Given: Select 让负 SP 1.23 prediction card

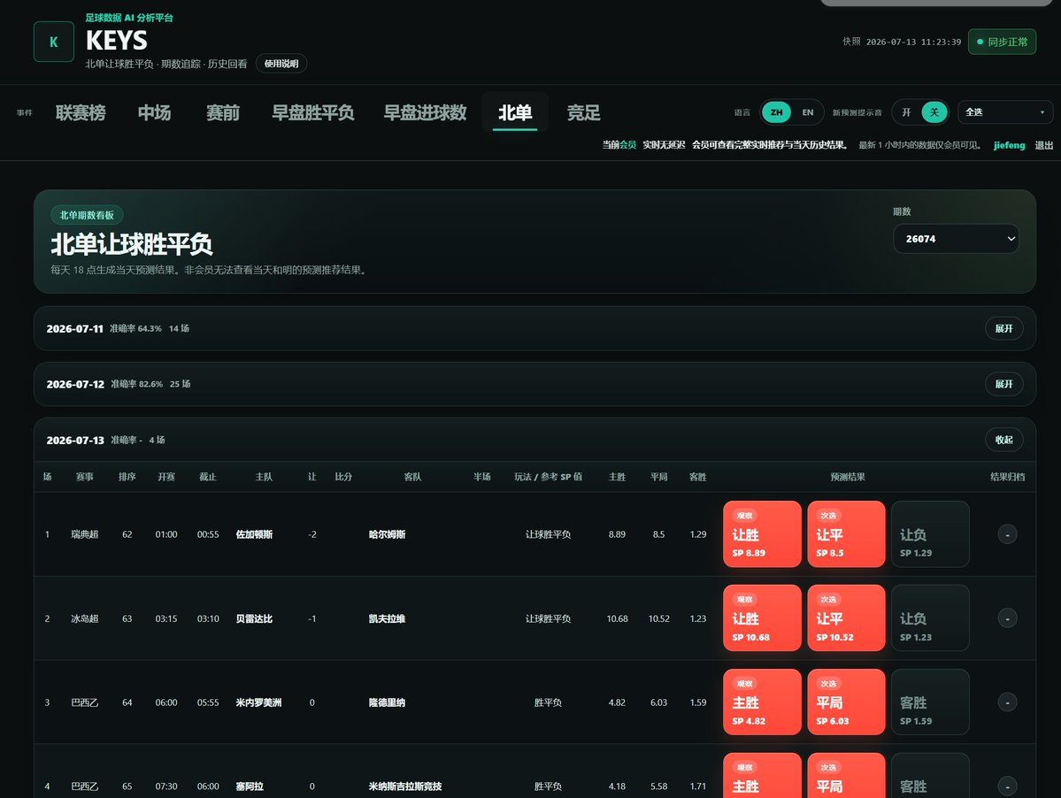Looking at the screenshot, I should (x=930, y=618).
